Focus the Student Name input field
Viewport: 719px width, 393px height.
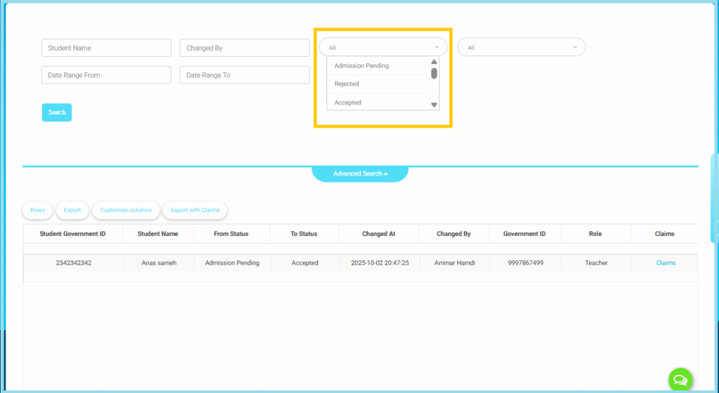pyautogui.click(x=106, y=48)
